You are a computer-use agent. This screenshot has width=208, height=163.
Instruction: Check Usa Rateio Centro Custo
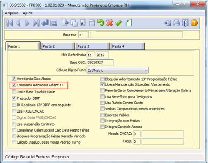102,103
